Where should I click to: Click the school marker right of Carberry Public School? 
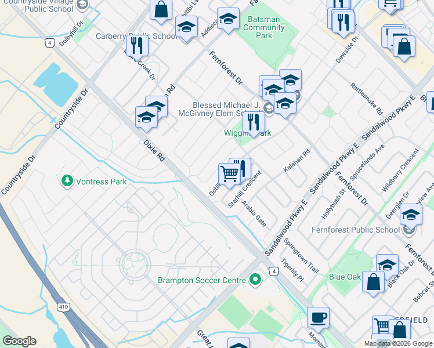click(x=187, y=27)
